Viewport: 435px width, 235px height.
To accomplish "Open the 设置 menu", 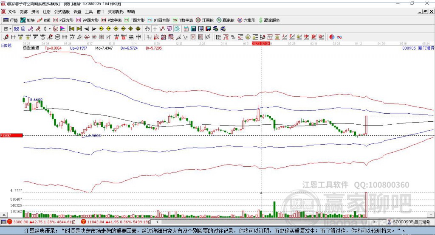I will [x=77, y=11].
